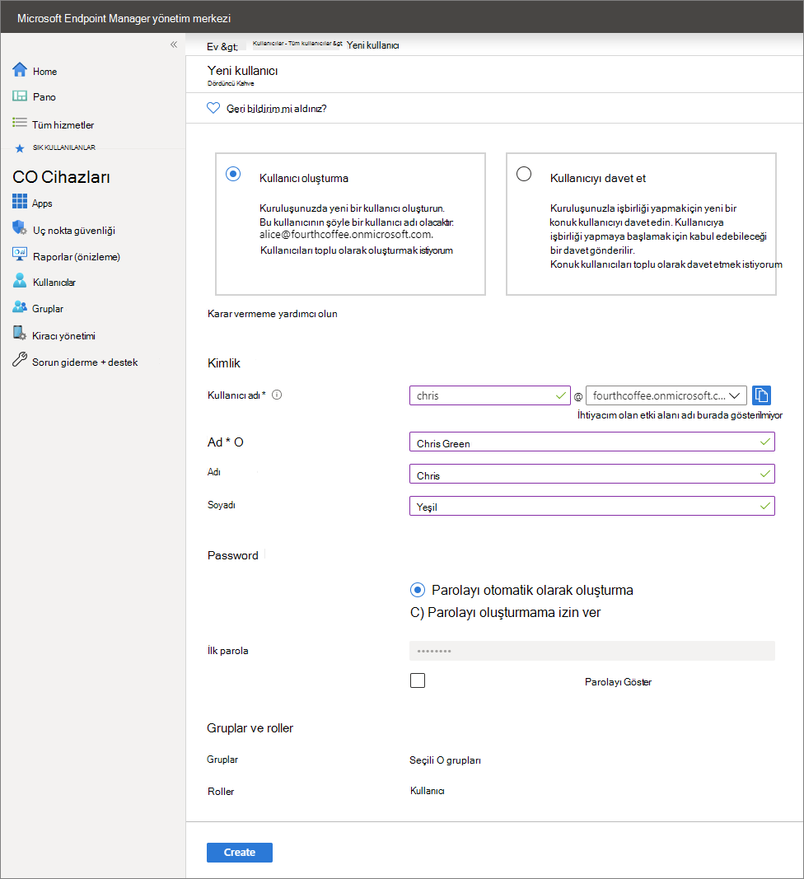Click the Ad field with Chris Green
The width and height of the screenshot is (804, 879).
pos(592,442)
